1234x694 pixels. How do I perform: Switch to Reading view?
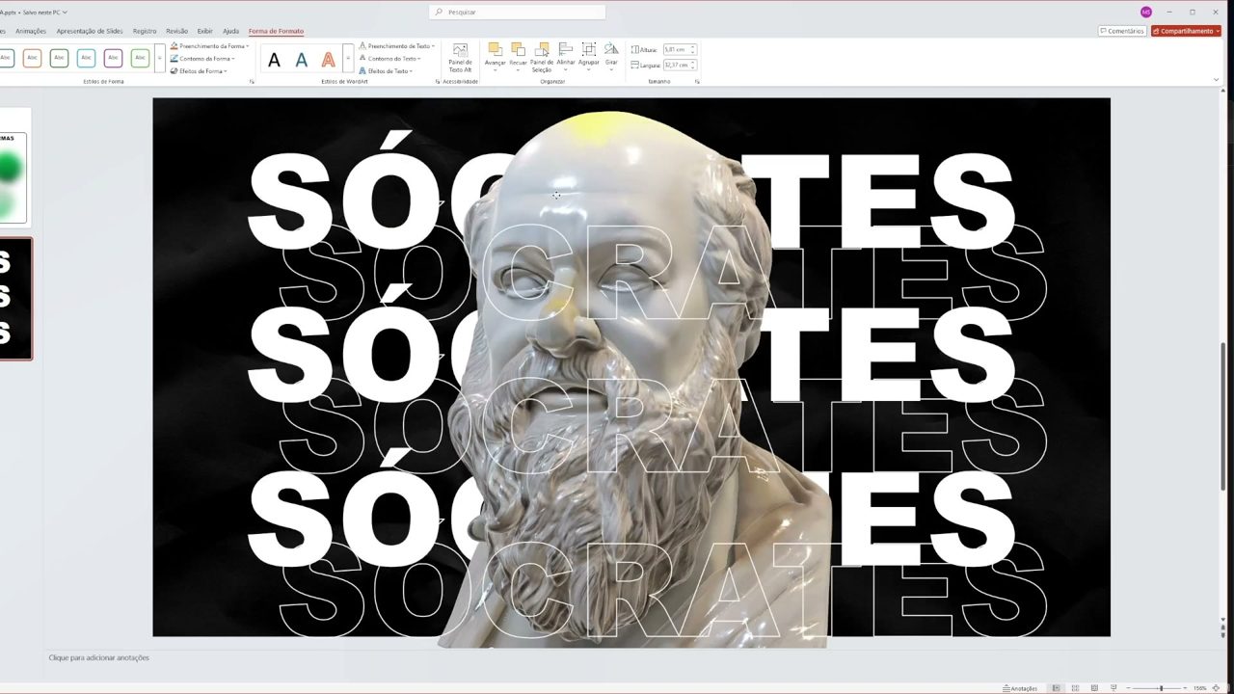pos(1094,688)
